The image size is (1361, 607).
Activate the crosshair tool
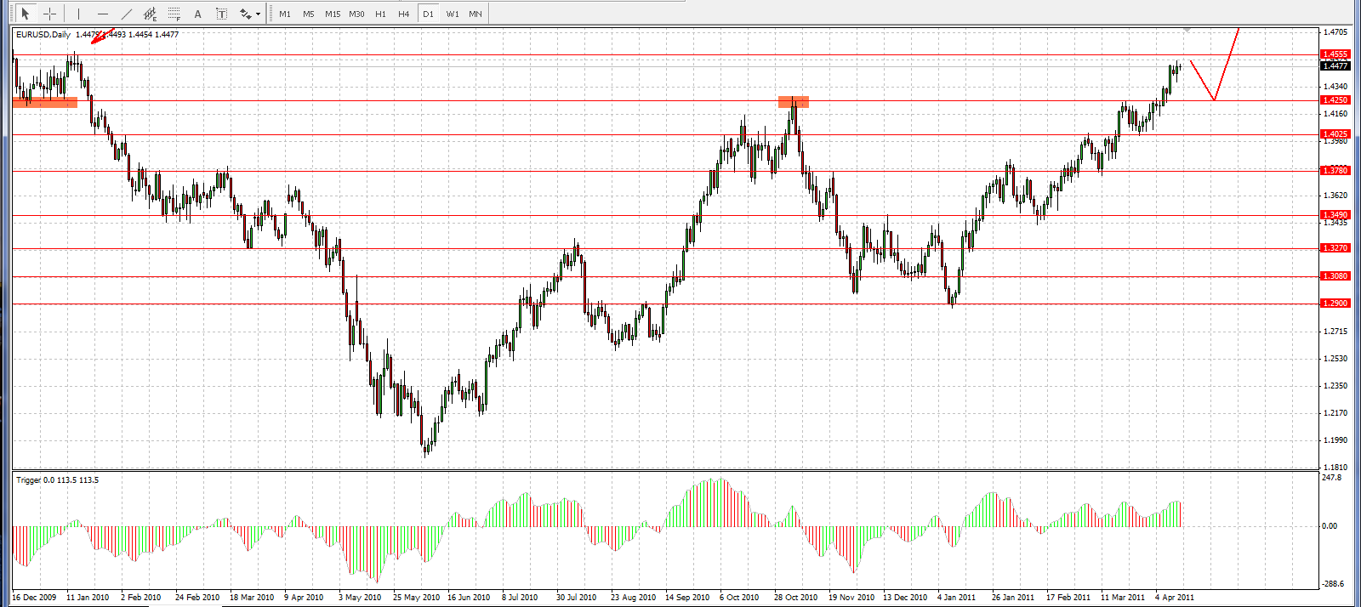coord(50,14)
